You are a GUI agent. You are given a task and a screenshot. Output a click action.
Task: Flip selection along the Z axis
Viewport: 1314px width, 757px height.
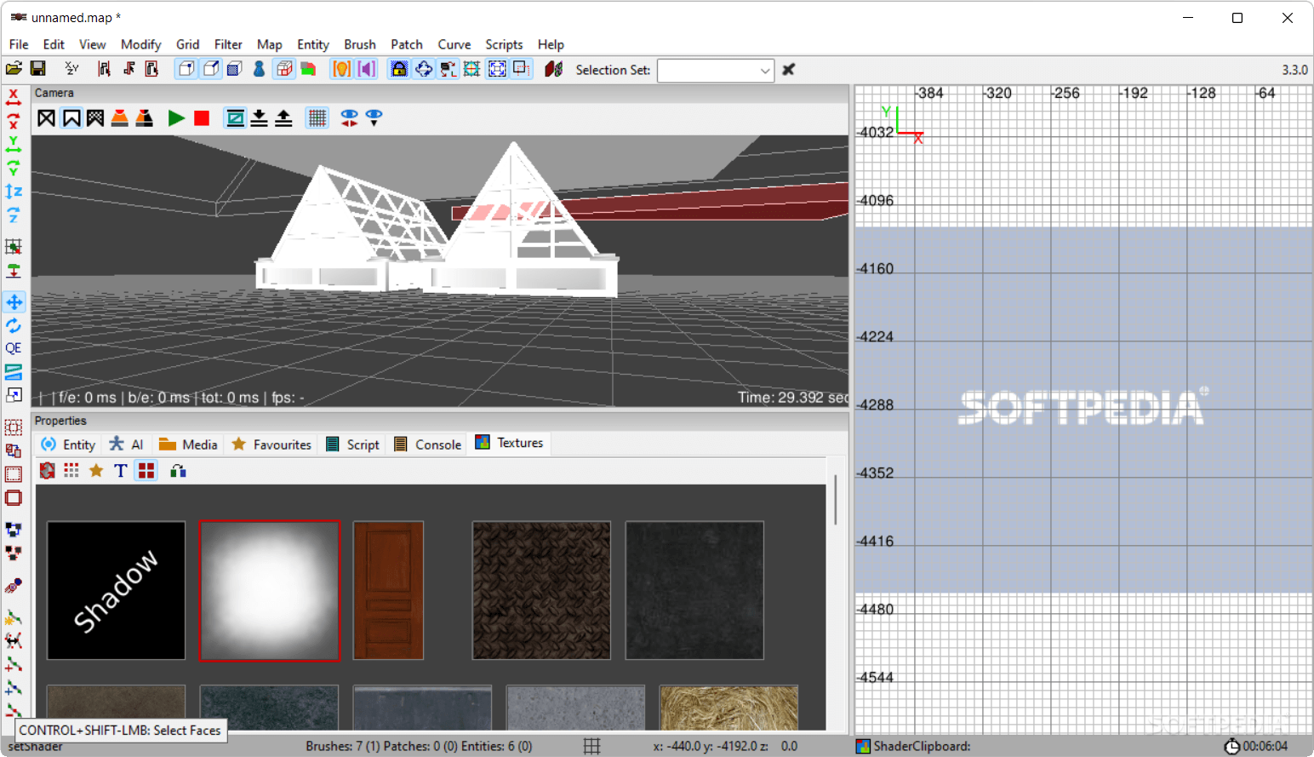[14, 191]
